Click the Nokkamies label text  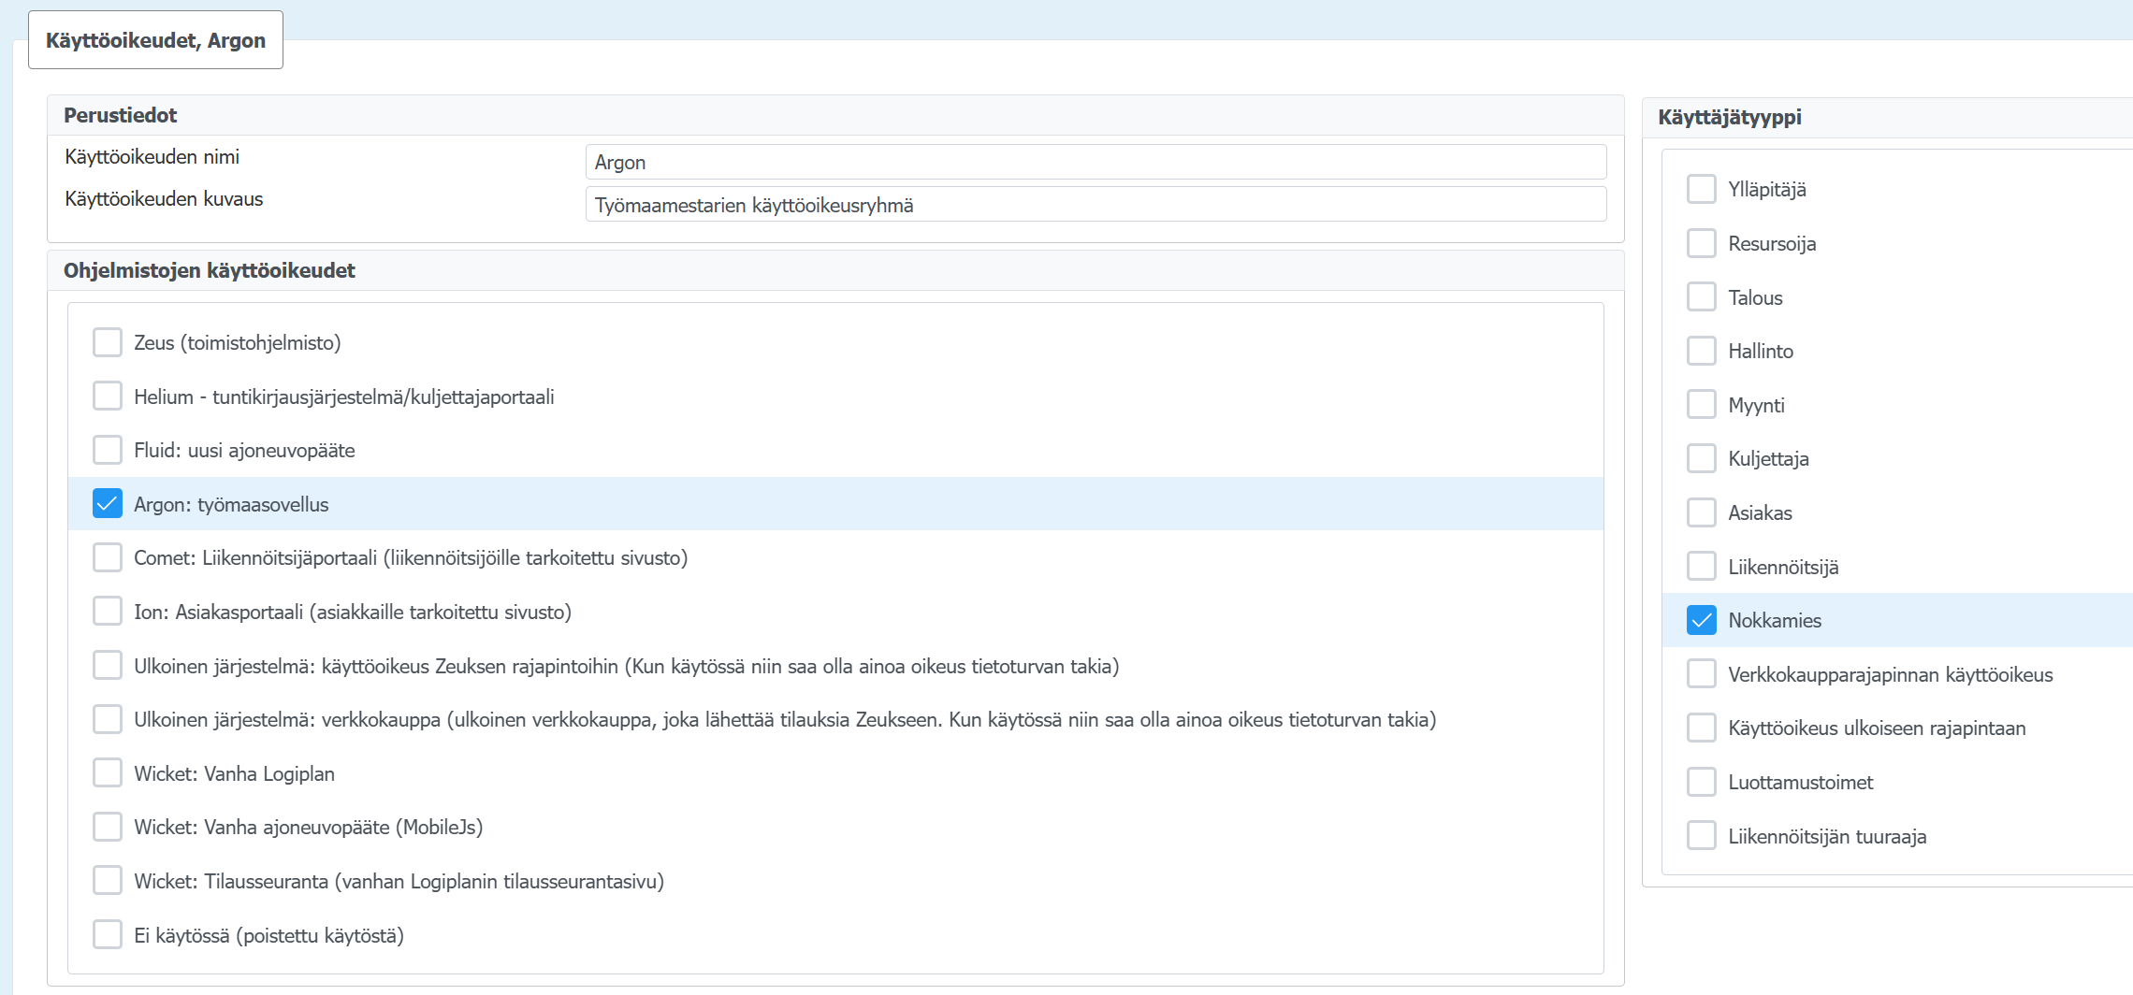pyautogui.click(x=1775, y=620)
